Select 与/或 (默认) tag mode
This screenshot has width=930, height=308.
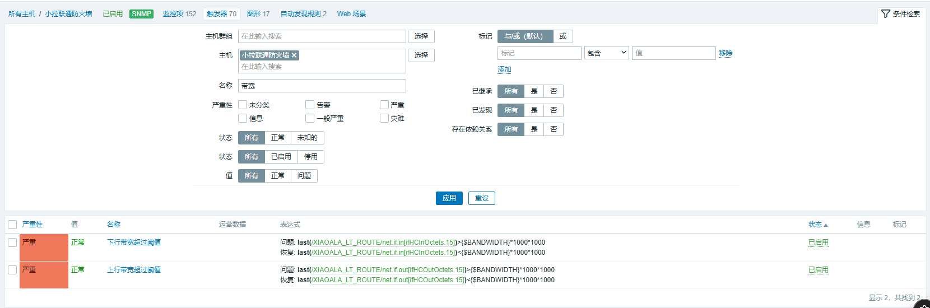coord(526,36)
